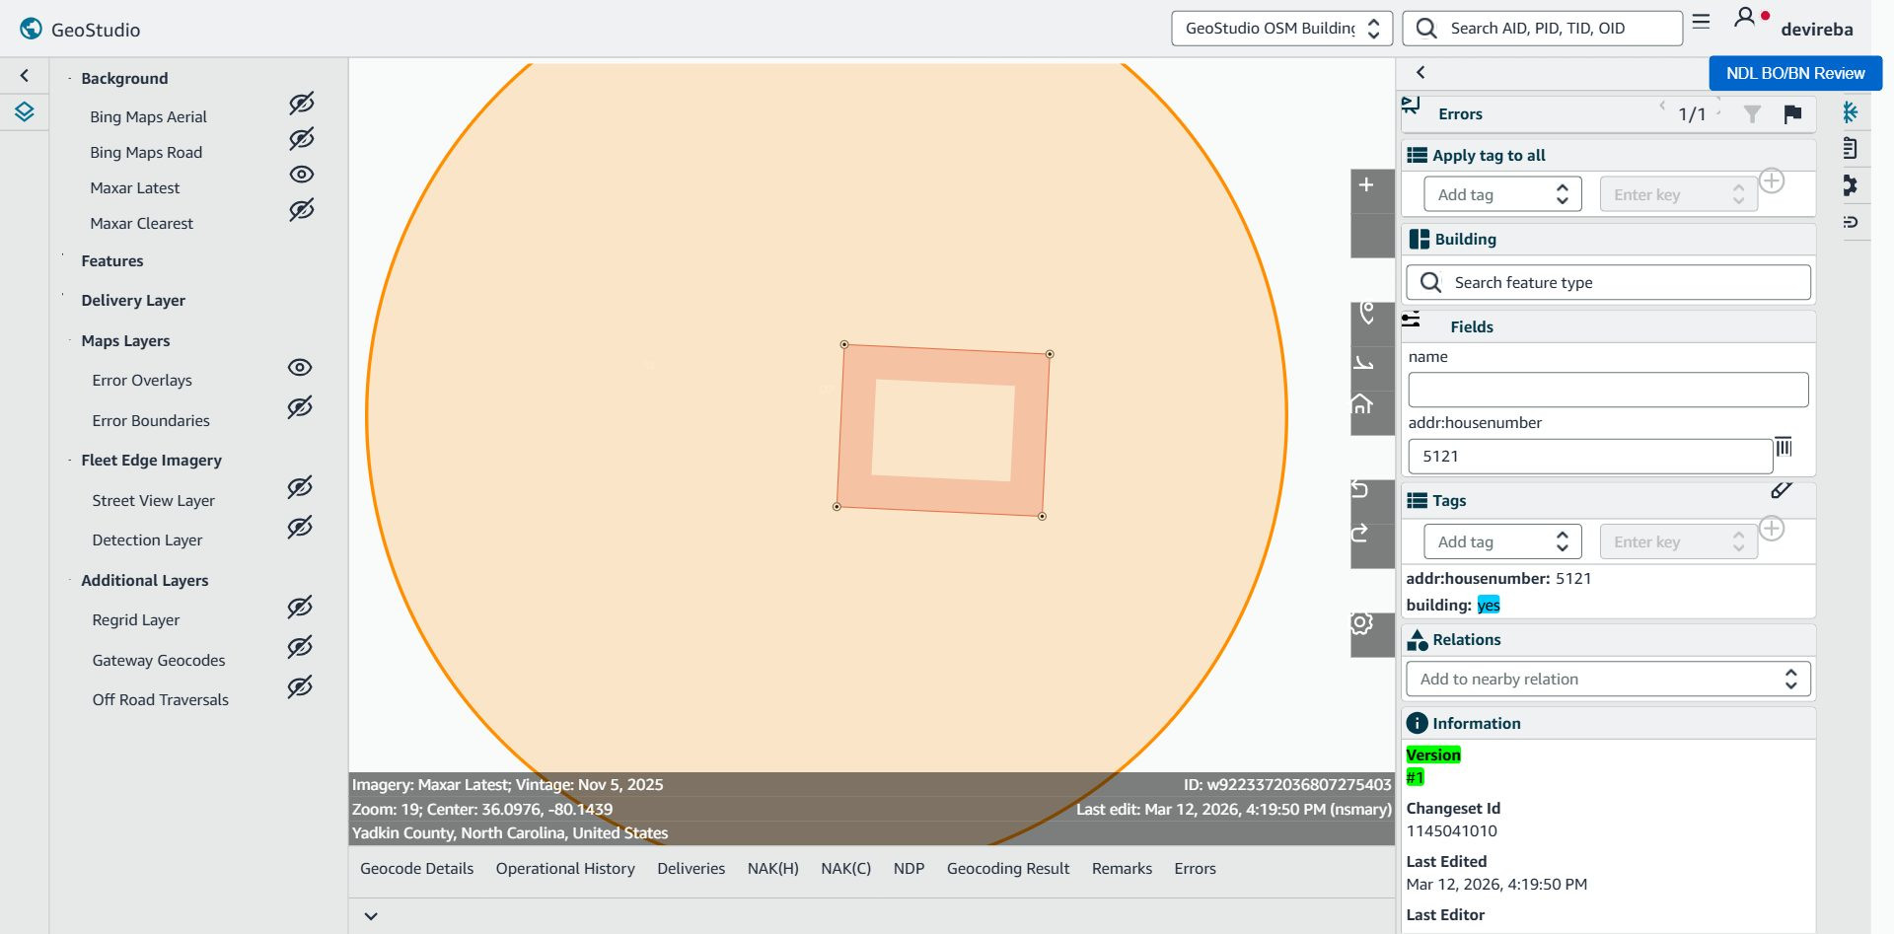
Task: Click the Errors panel header icon
Action: coord(1412,106)
